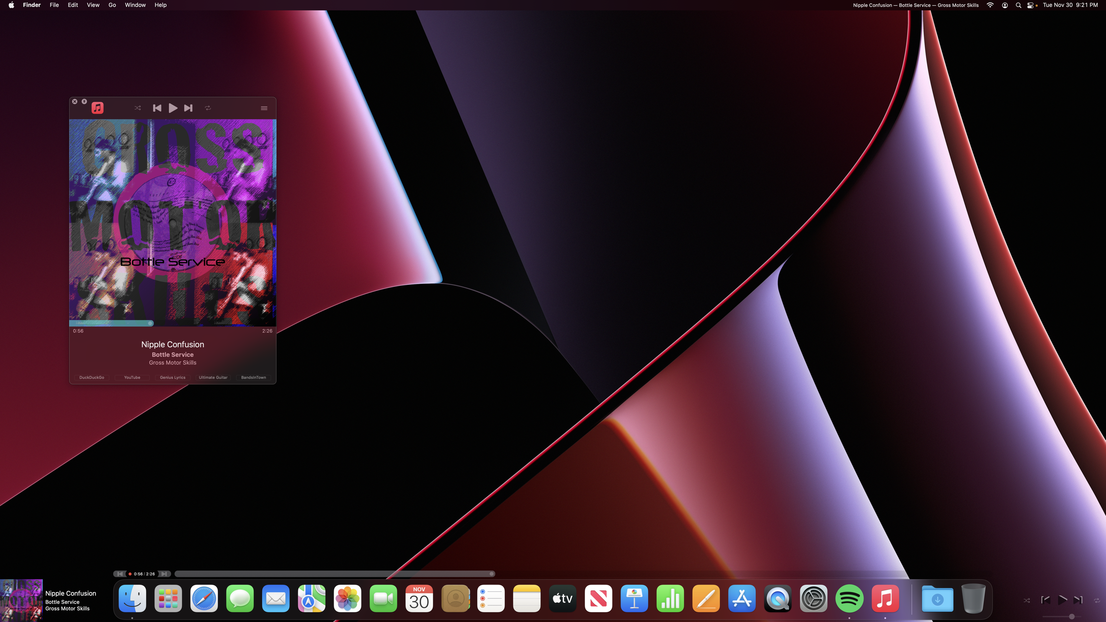1106x622 pixels.
Task: Open Contacts from the dock
Action: coord(455,599)
